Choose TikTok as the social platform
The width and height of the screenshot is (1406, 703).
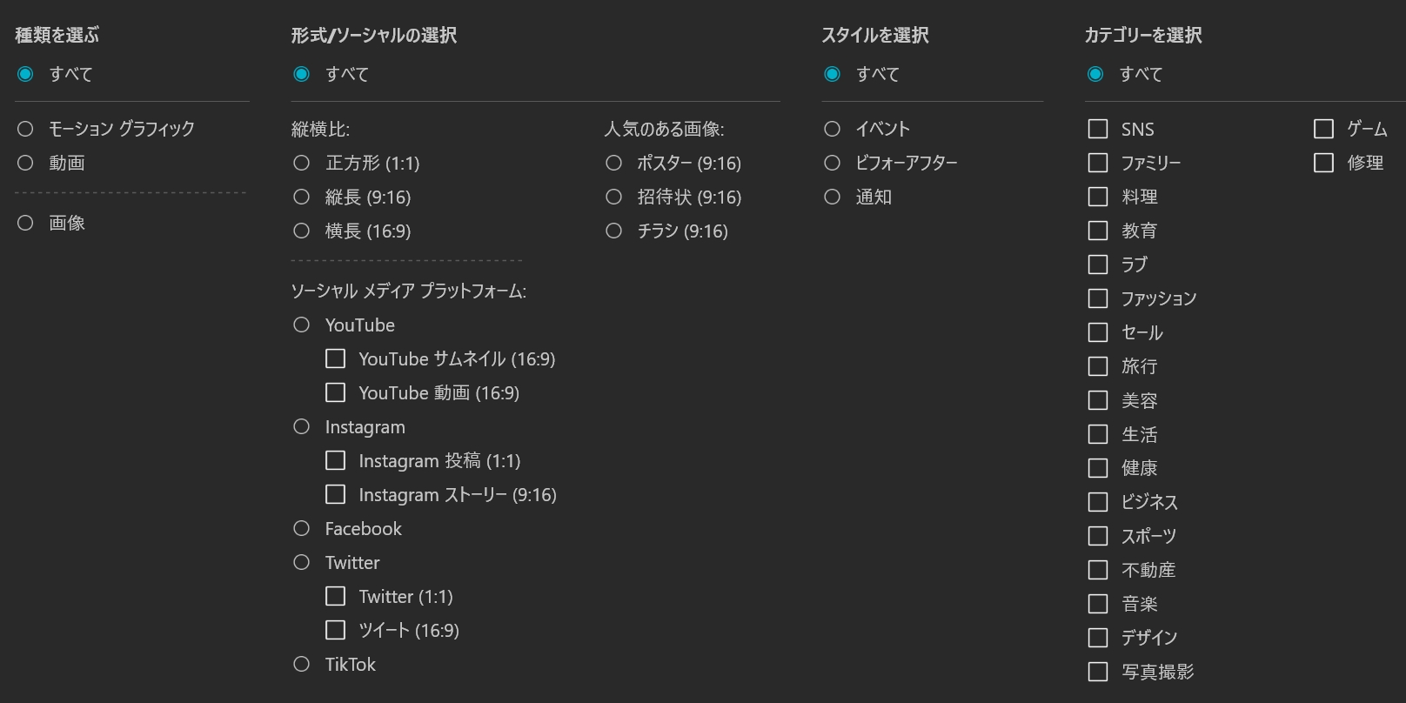coord(302,664)
